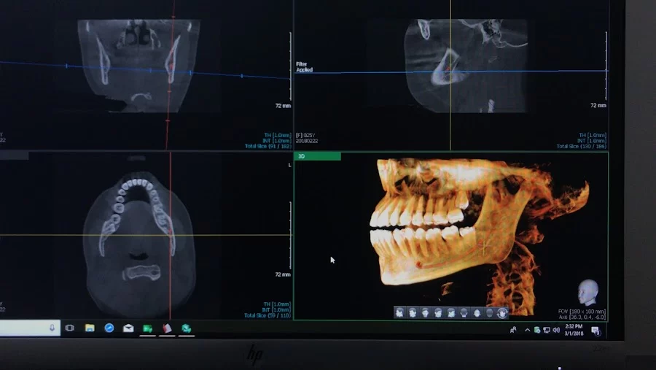Click the 'FOV [180 x 100 mm]' readout

(582, 312)
